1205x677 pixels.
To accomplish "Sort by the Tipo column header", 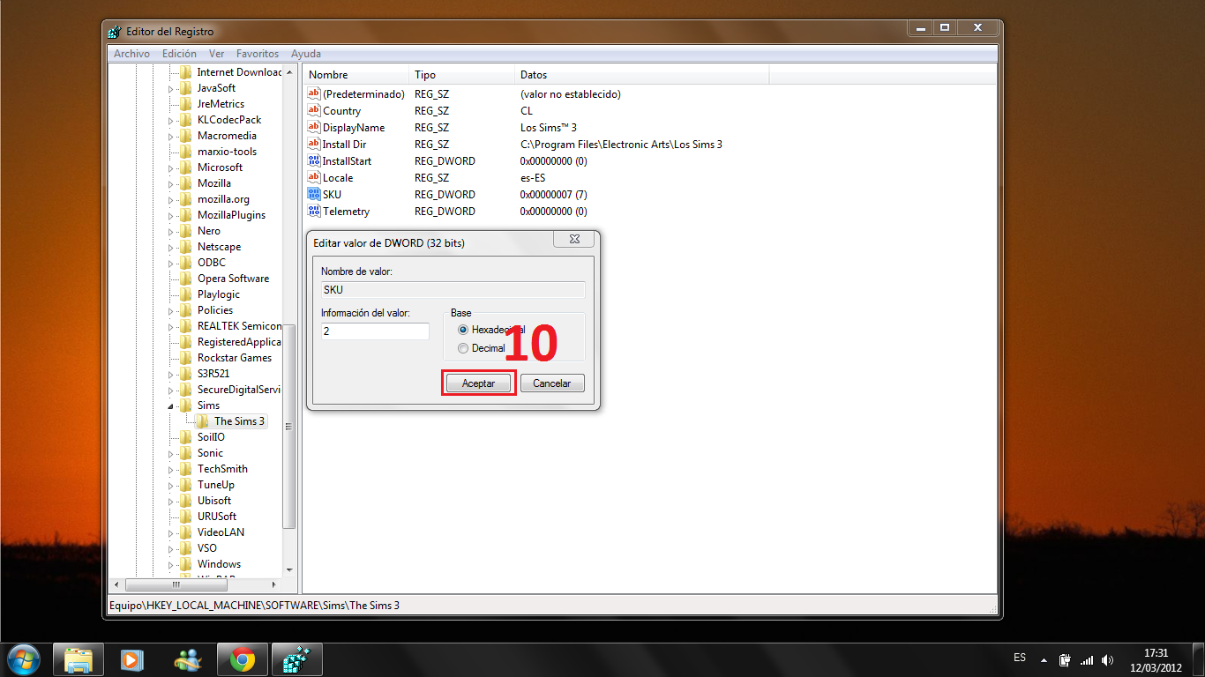I will pos(461,75).
